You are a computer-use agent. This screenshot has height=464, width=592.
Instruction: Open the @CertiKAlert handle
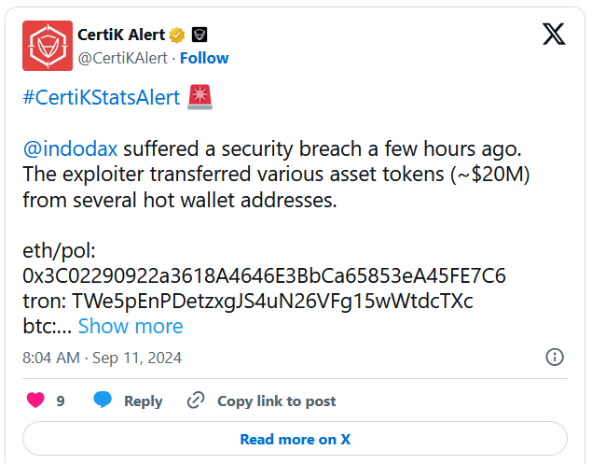(x=122, y=58)
